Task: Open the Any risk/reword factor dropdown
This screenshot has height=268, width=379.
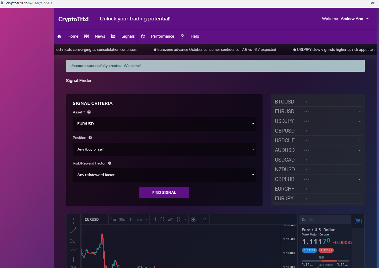Action: [164, 175]
